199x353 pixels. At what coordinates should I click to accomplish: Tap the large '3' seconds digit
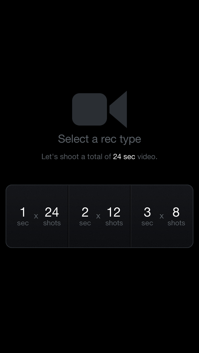point(147,213)
